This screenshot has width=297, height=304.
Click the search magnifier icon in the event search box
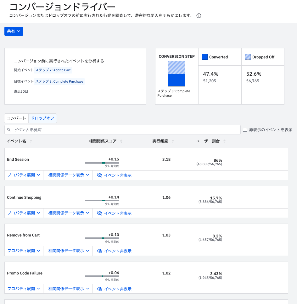click(9, 130)
